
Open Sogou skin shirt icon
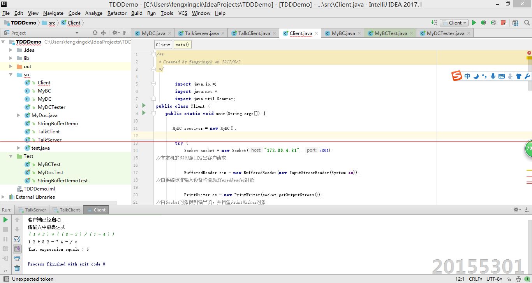519,76
